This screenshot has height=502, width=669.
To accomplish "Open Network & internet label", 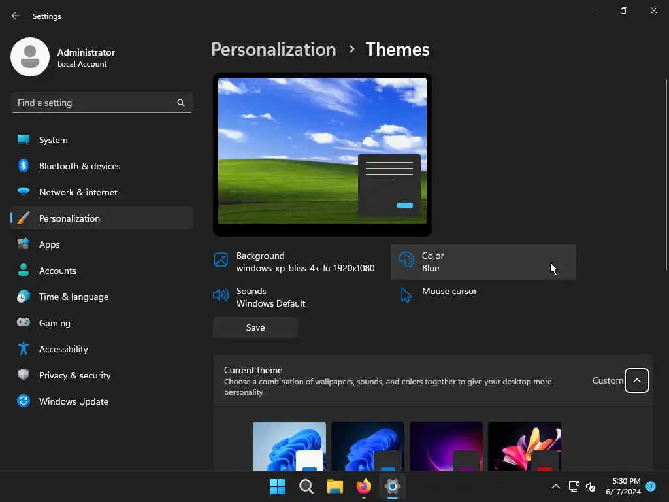I will pyautogui.click(x=78, y=192).
